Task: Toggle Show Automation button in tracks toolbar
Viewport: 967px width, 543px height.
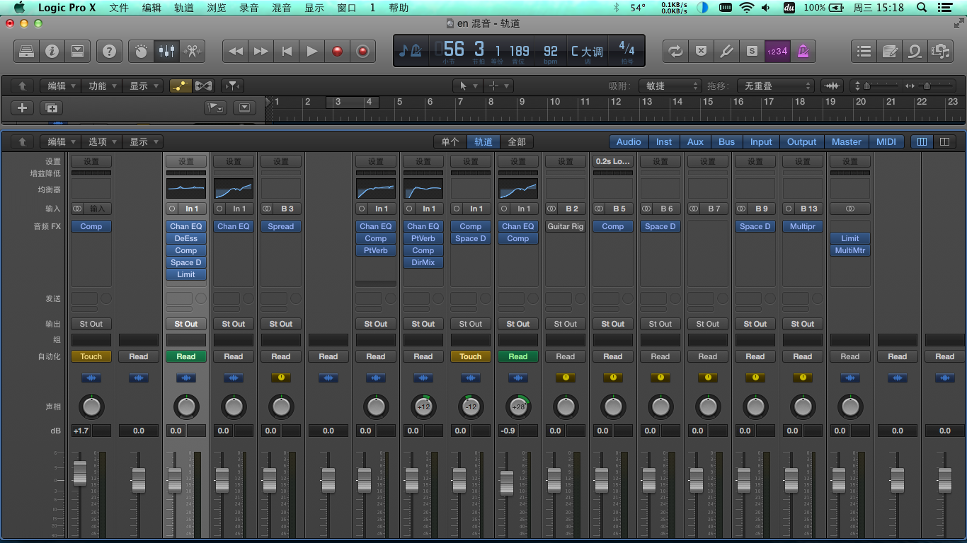Action: (180, 86)
